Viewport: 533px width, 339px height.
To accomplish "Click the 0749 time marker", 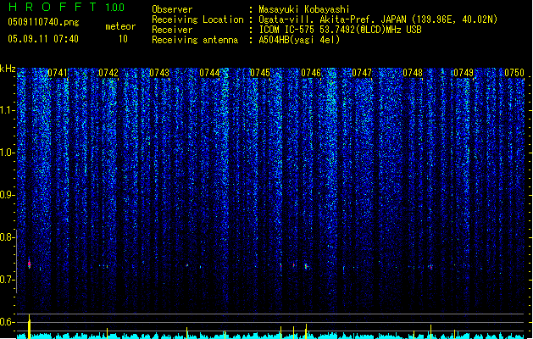I will (464, 73).
